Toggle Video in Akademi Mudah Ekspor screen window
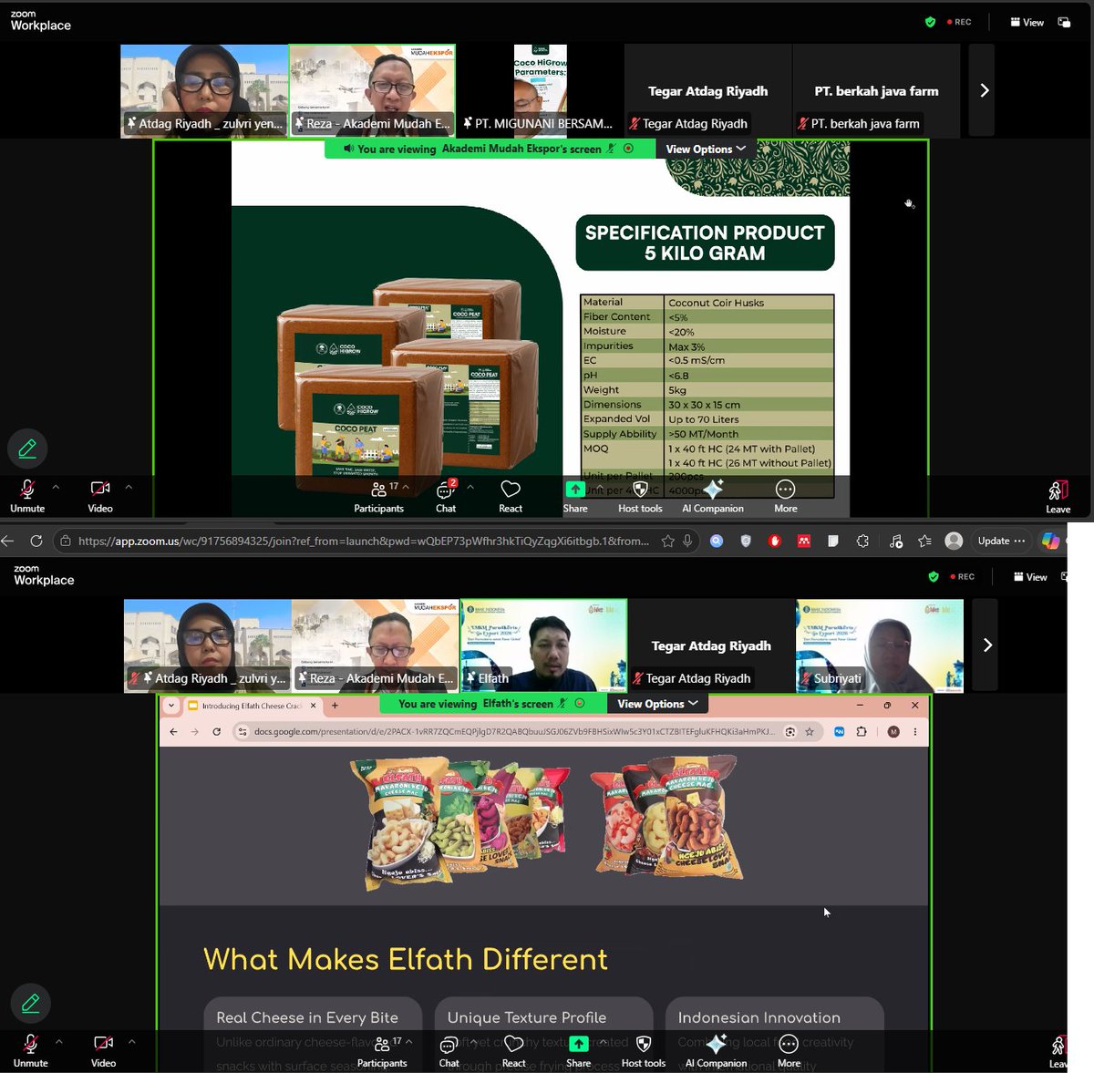The height and width of the screenshot is (1073, 1094). [x=100, y=497]
